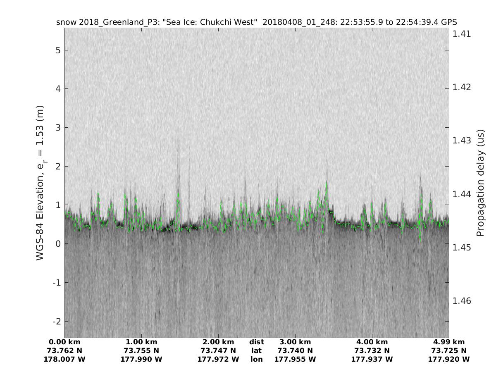Image resolution: width=496 pixels, height=372 pixels.
Task: Click the 73.762 N latitude label
Action: tap(64, 351)
